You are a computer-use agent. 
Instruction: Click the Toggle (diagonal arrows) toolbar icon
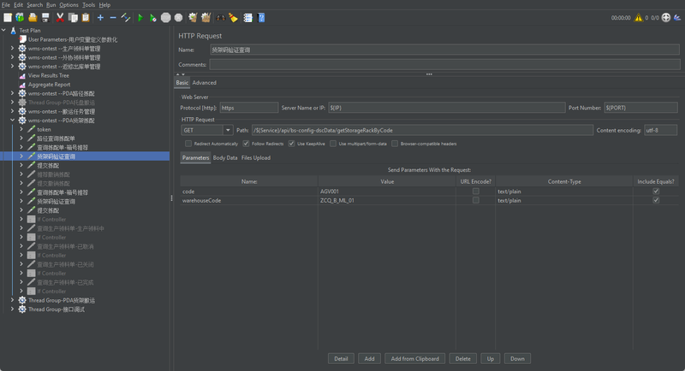126,17
